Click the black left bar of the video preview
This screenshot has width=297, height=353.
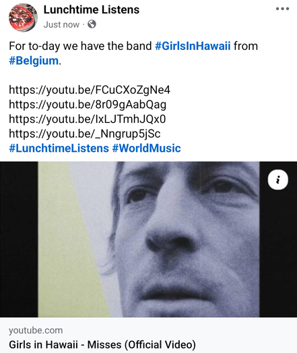(x=19, y=240)
